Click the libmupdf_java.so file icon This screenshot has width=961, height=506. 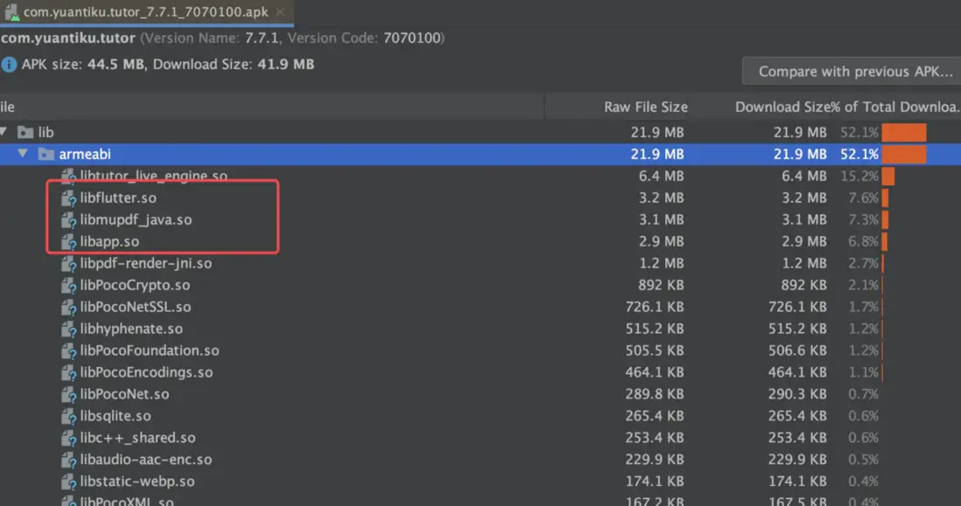[x=68, y=220]
